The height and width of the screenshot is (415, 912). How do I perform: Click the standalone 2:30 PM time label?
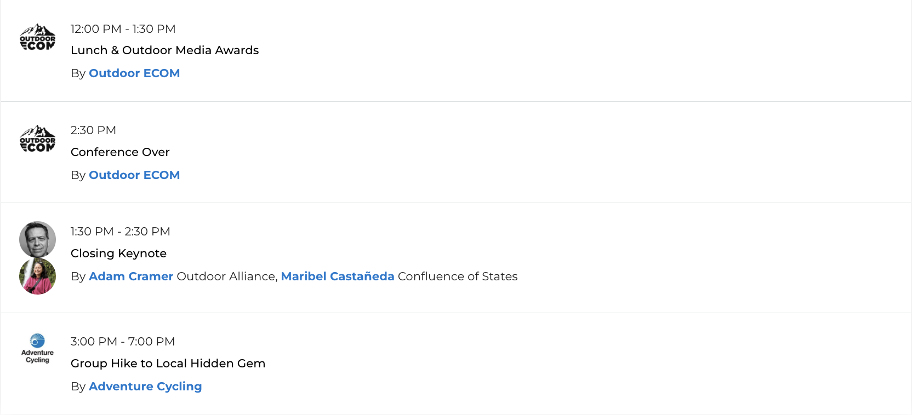tap(93, 130)
